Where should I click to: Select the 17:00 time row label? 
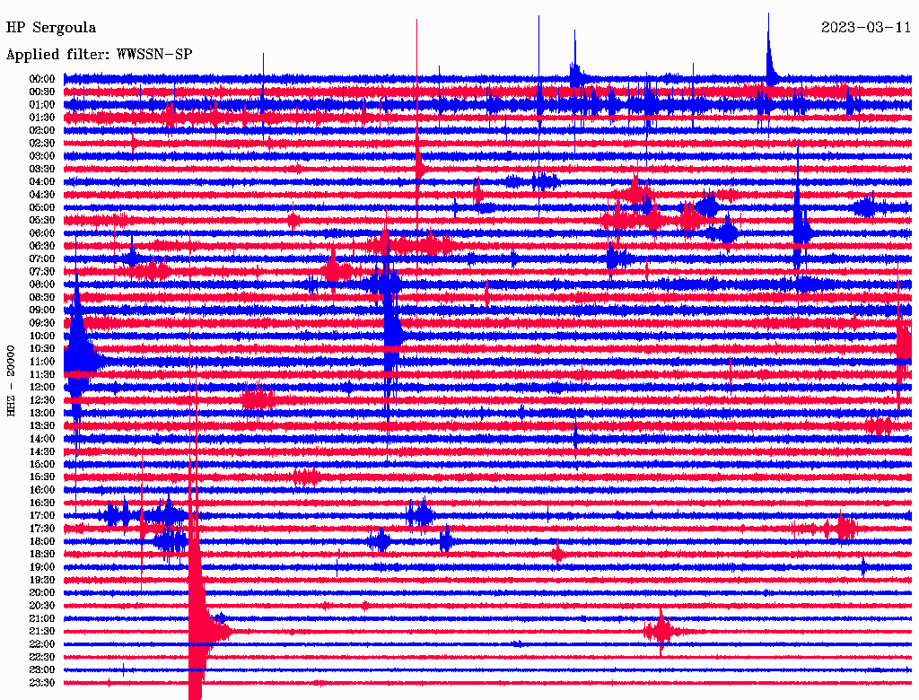click(x=42, y=516)
